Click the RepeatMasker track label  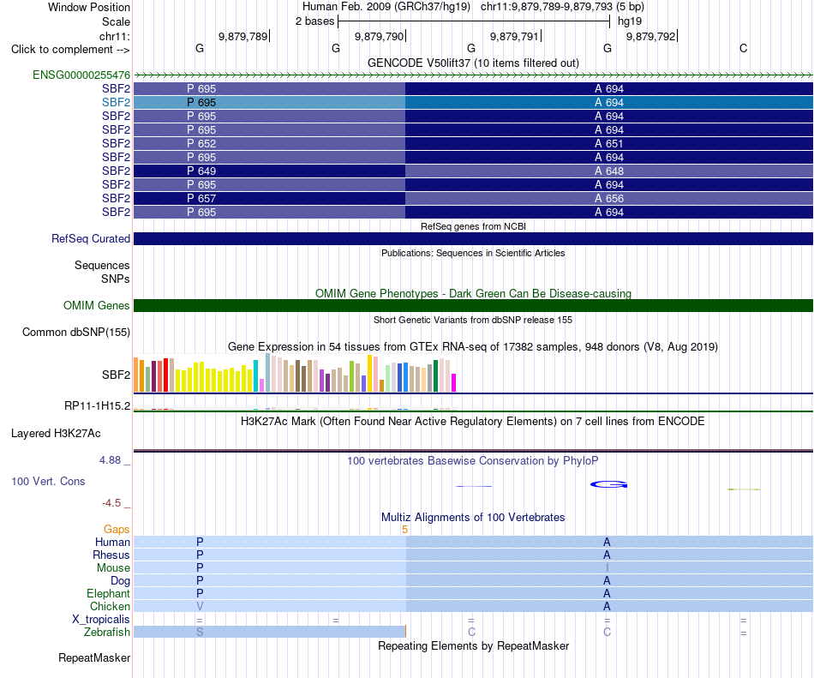94,657
